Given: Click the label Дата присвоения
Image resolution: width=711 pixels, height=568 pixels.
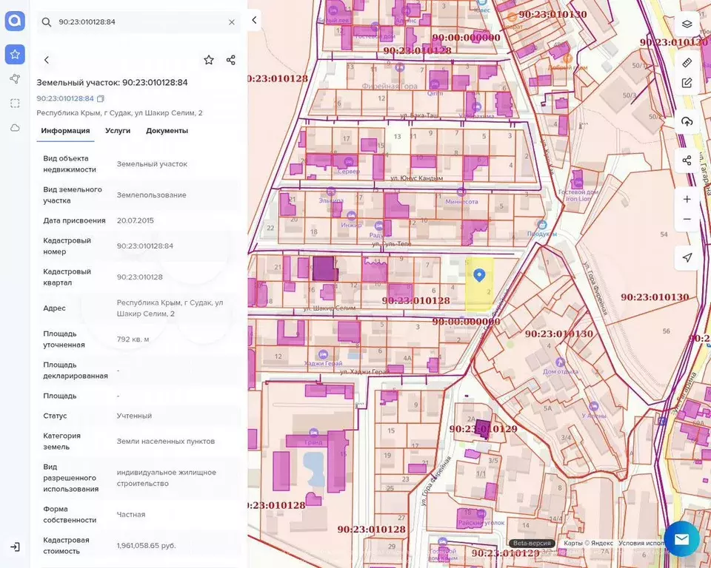Looking at the screenshot, I should click(x=74, y=220).
